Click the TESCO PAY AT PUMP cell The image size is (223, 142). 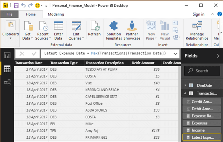pos(107,69)
